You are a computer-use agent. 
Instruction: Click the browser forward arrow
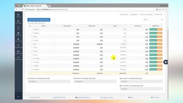tap(19, 9)
